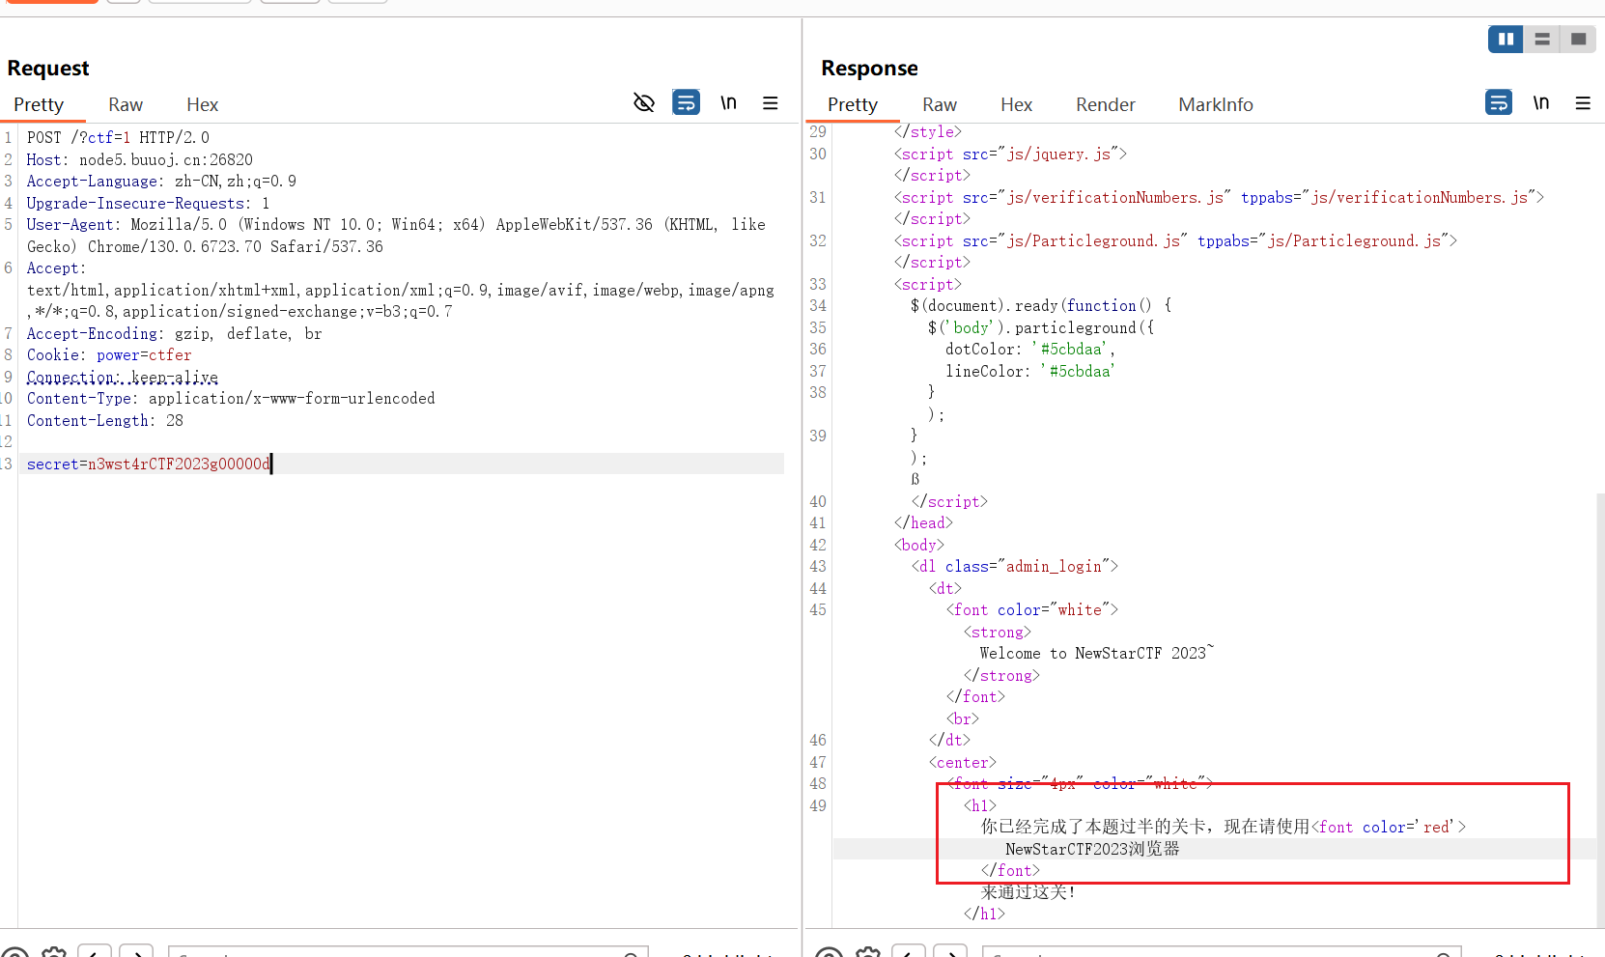Click the Response pane vertical scrollbar
Viewport: 1605px width, 957px height.
(1600, 710)
